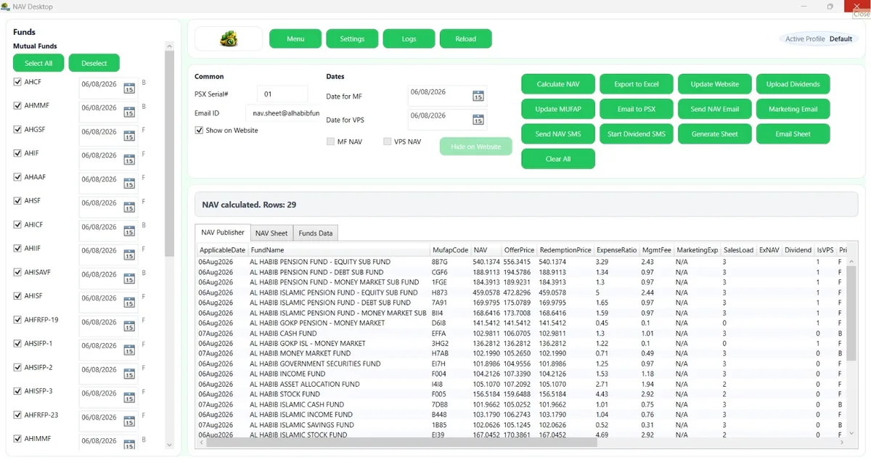Open calendar picker for AHGSF fund date
871x460 pixels.
tap(129, 136)
